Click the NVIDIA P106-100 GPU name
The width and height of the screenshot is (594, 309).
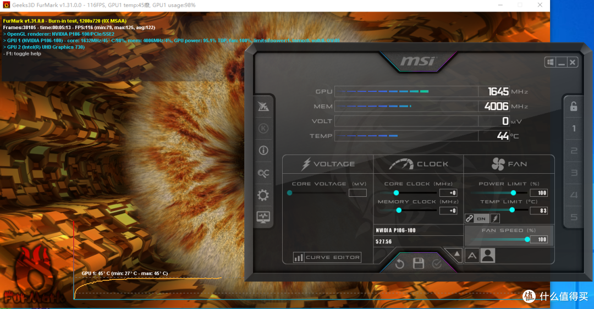click(x=395, y=230)
